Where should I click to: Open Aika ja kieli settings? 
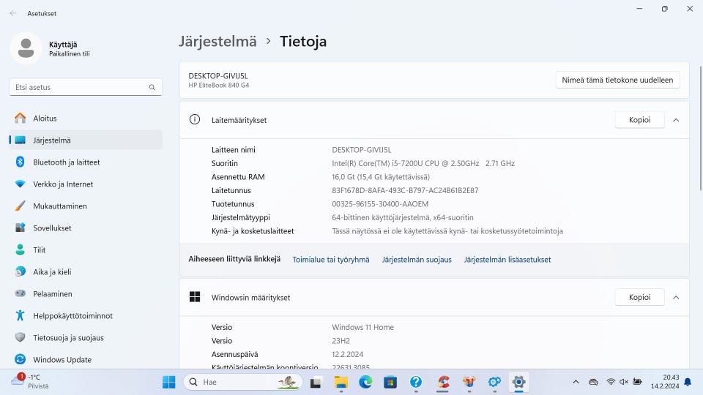86,272
